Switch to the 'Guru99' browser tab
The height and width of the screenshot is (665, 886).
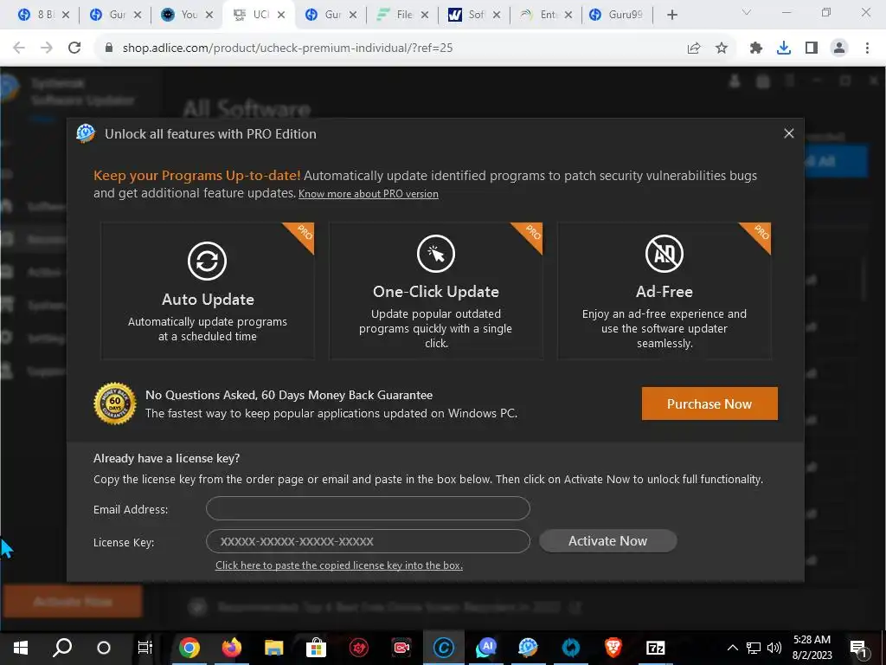pos(616,15)
